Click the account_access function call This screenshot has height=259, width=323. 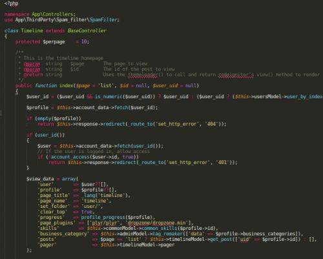tap(70, 157)
